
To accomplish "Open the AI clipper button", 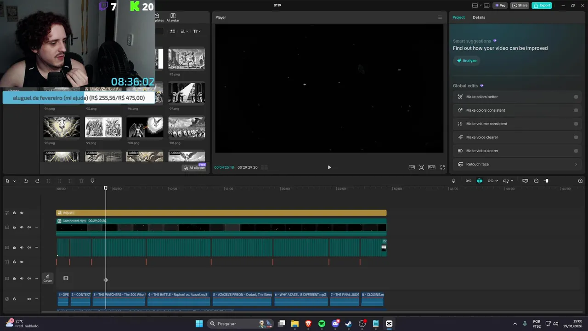I will tap(194, 168).
